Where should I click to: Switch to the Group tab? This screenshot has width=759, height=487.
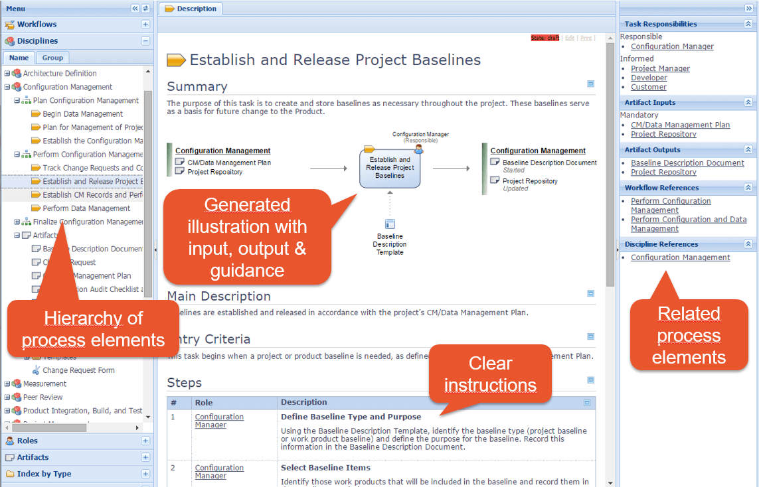coord(52,58)
